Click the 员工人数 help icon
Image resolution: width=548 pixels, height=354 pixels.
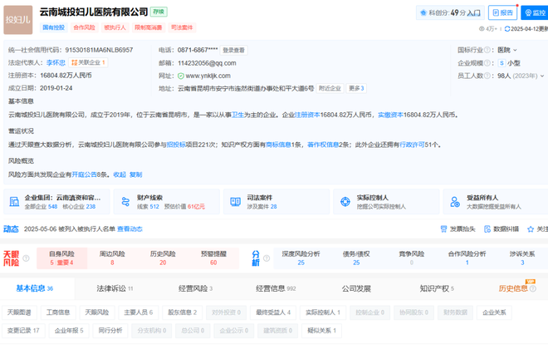[x=487, y=76]
